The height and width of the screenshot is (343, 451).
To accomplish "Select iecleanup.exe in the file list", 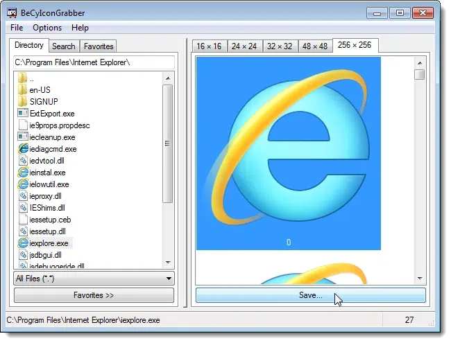I will coord(52,137).
